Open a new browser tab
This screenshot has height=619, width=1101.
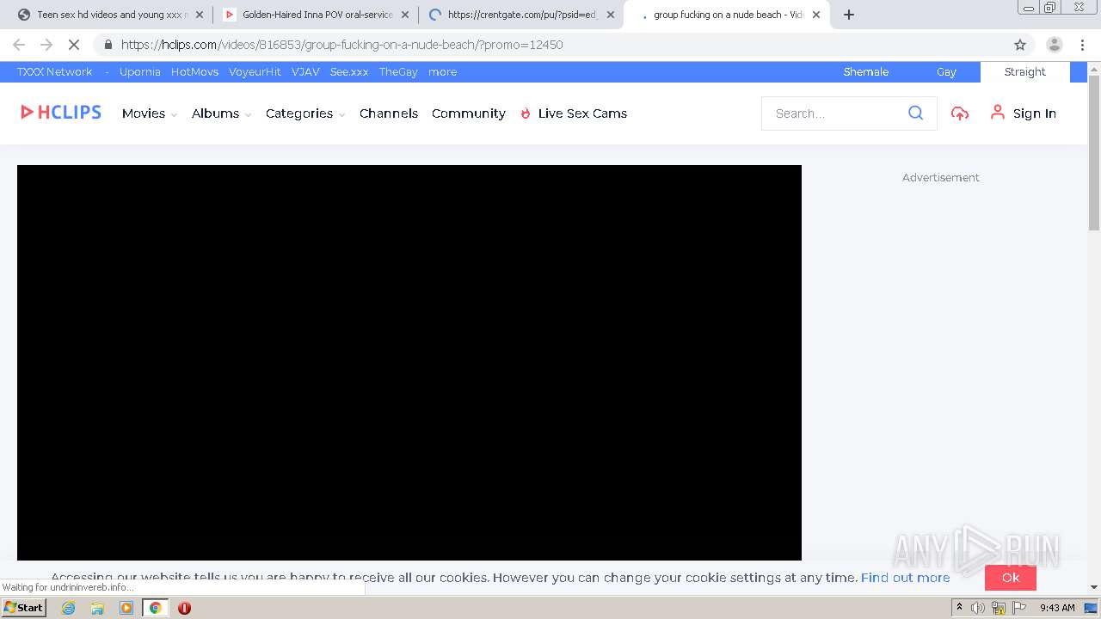(849, 15)
